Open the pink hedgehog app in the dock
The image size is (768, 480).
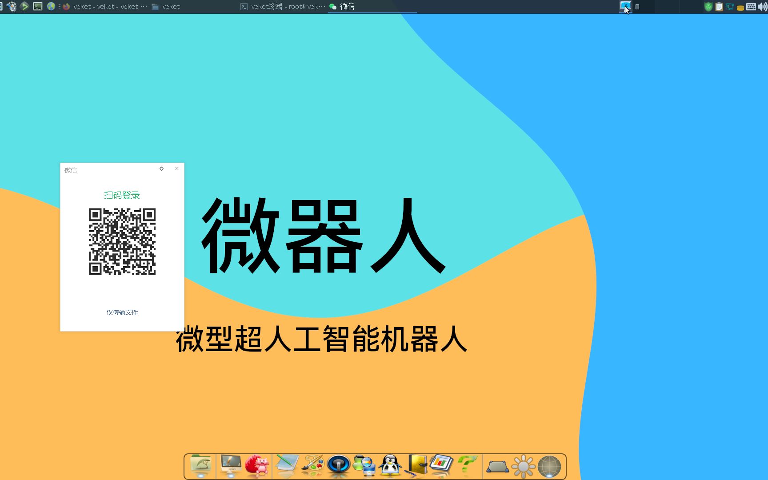tap(258, 466)
